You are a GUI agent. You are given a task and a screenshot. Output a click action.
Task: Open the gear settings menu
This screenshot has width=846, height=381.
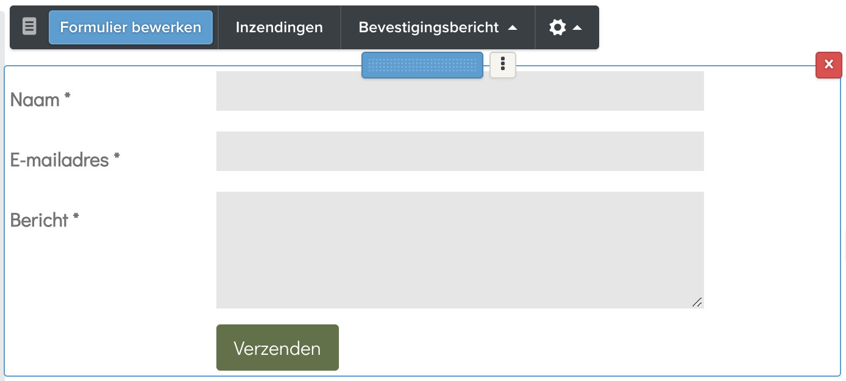tap(557, 27)
